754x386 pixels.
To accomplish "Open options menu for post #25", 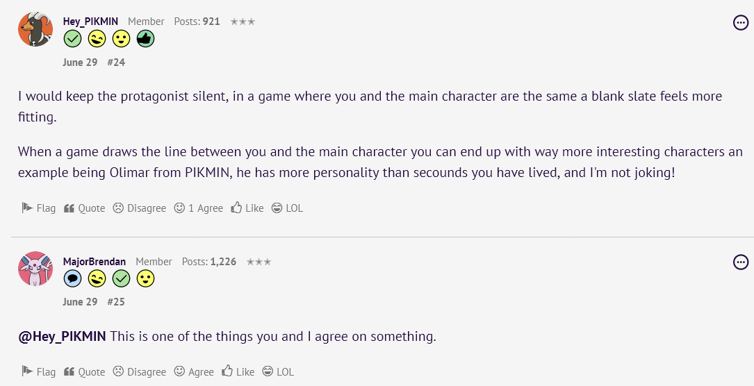I will pos(741,262).
